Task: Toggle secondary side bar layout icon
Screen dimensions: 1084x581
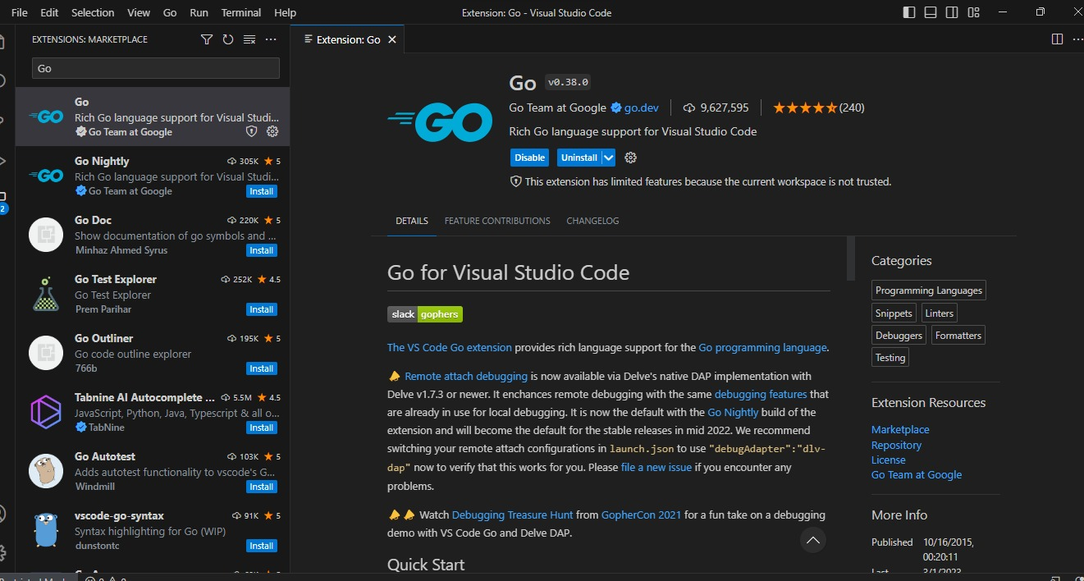Action: pyautogui.click(x=952, y=12)
